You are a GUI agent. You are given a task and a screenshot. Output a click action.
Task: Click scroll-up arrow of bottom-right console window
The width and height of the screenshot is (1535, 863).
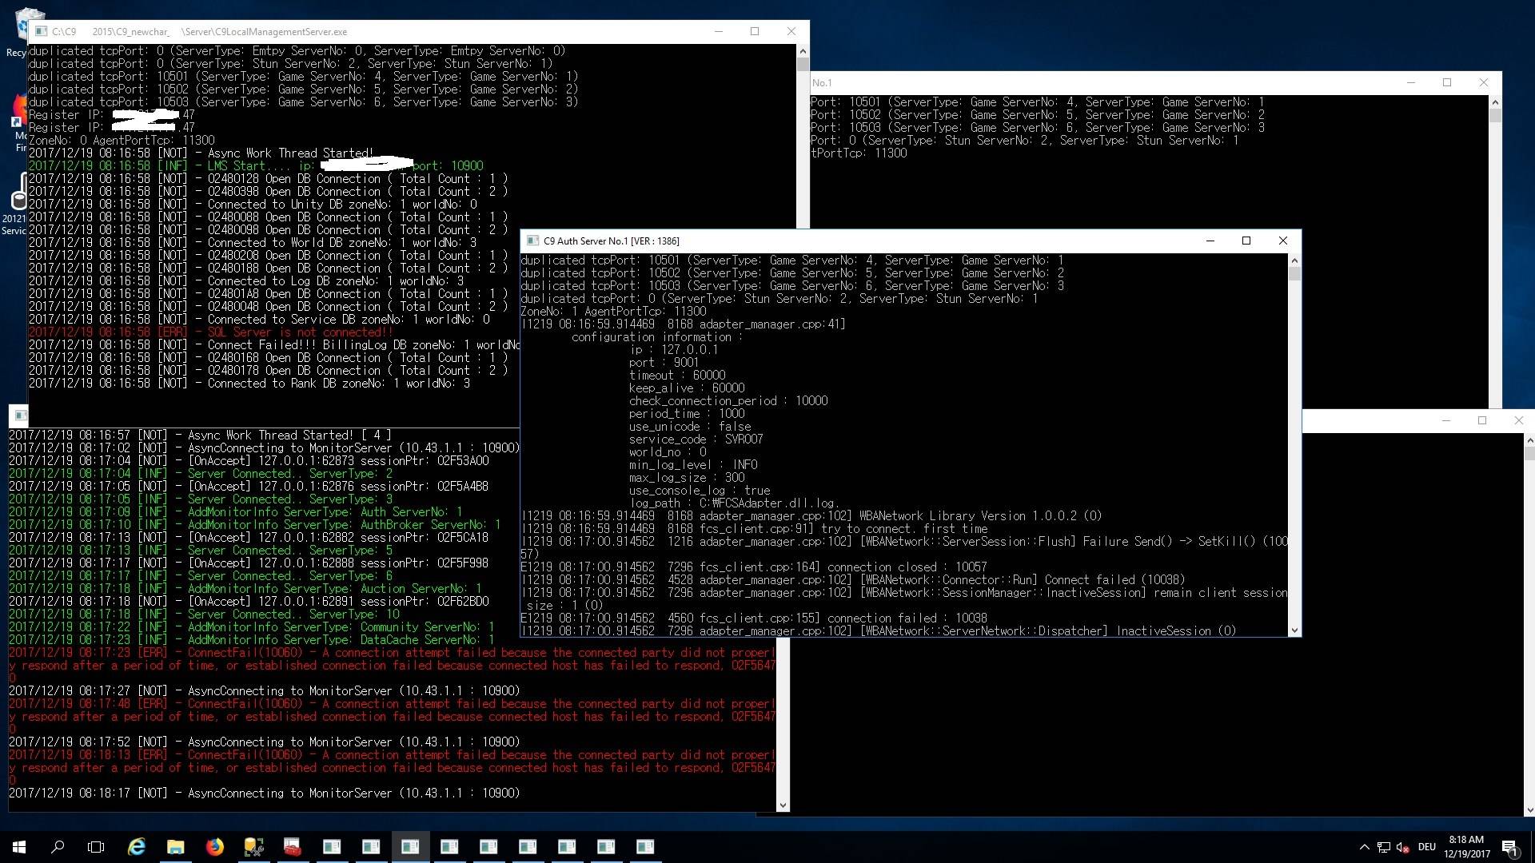[1529, 440]
